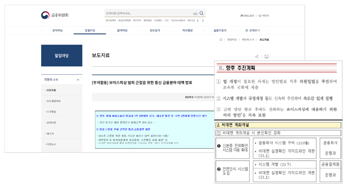Select 보고영상 in sidebar
The width and height of the screenshot is (347, 189).
click(62, 112)
